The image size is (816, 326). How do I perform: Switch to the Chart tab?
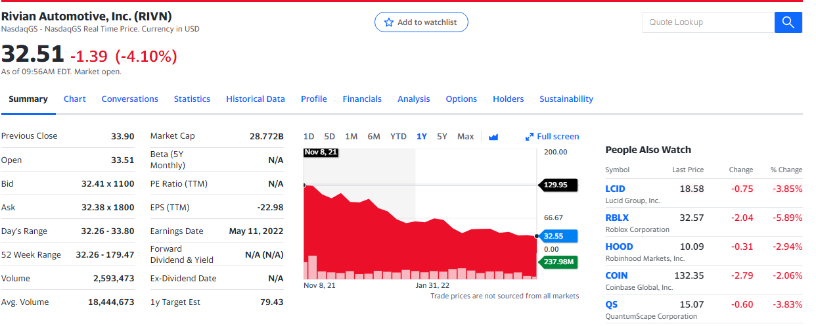click(74, 99)
